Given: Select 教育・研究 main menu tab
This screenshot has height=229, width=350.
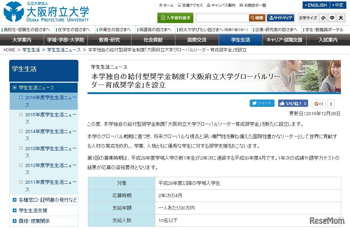Looking at the screenshot, I should [109, 40].
